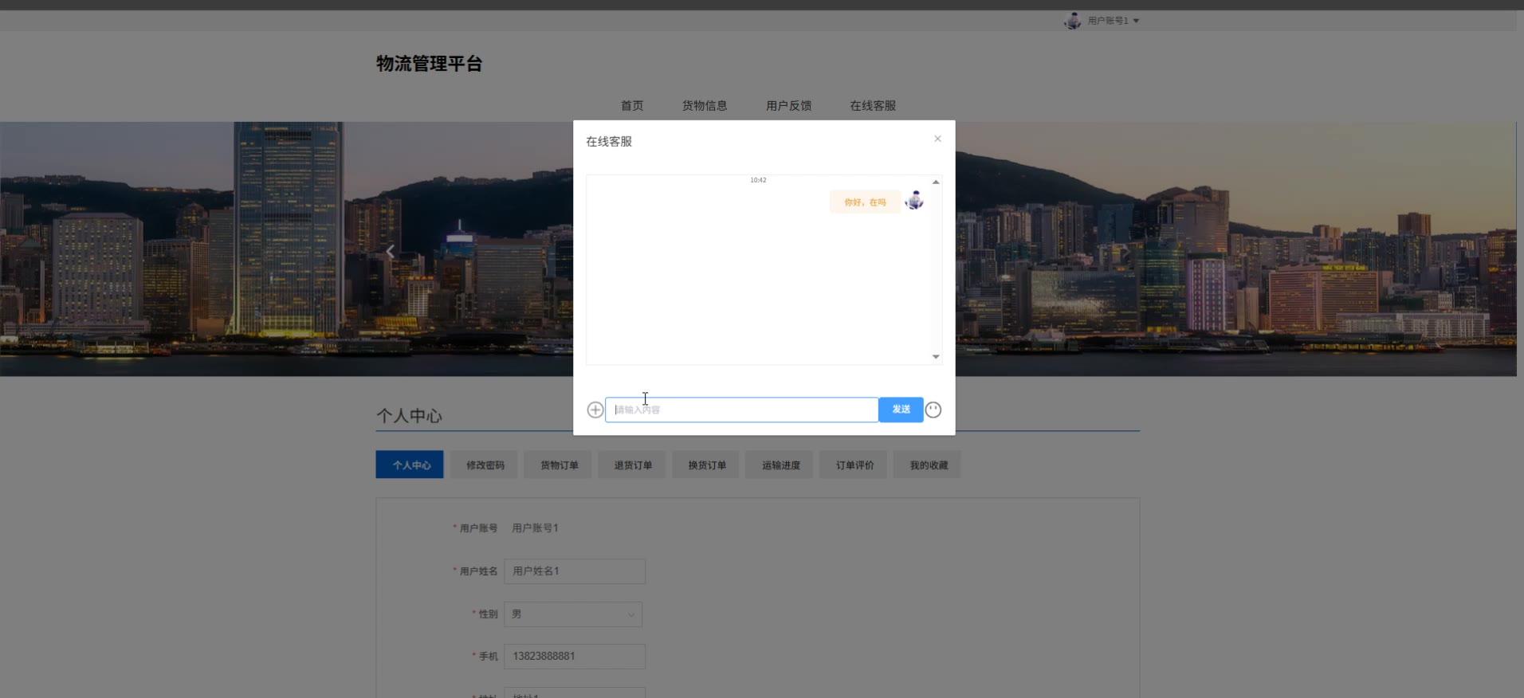Switch to the 修改密码 tab
This screenshot has height=698, width=1524.
(x=485, y=465)
